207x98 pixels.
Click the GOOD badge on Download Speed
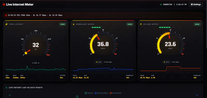(x=130, y=24)
